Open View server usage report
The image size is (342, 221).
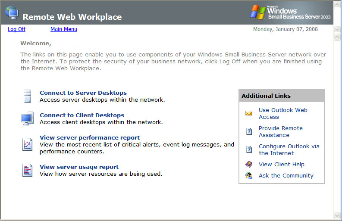click(79, 167)
